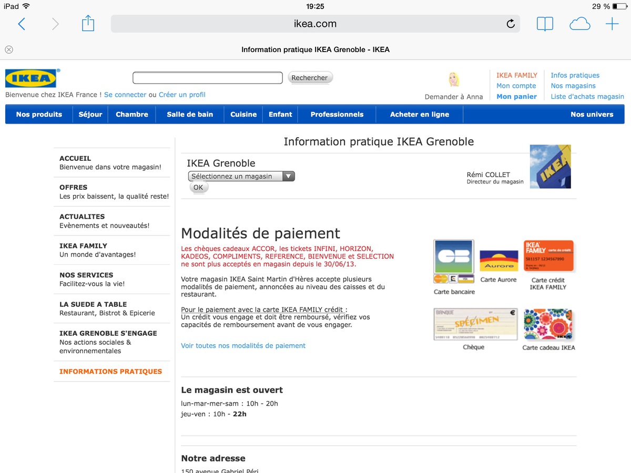Screen dimensions: 631x473
Task: Open the Chambre menu
Action: click(132, 114)
